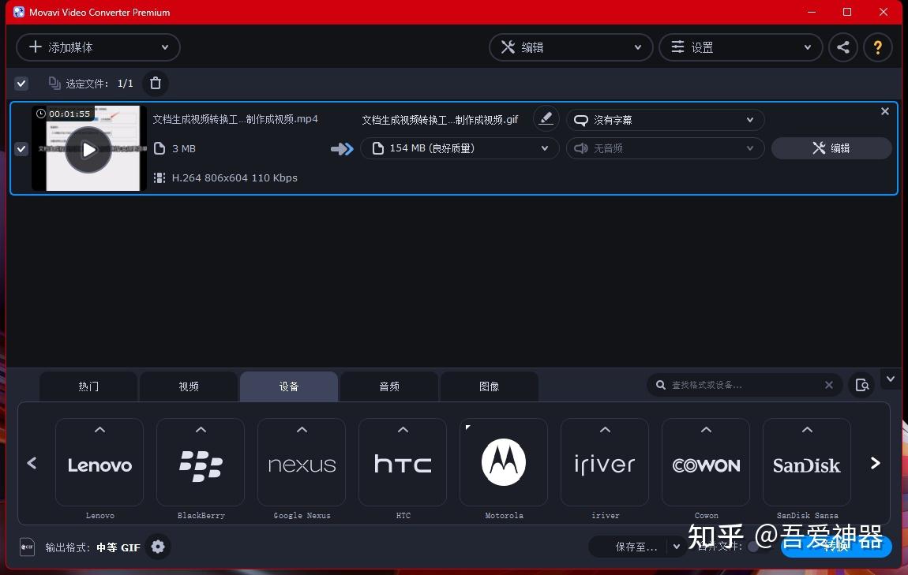The width and height of the screenshot is (908, 575).
Task: Switch to the Popular (热门) tab
Action: (88, 386)
